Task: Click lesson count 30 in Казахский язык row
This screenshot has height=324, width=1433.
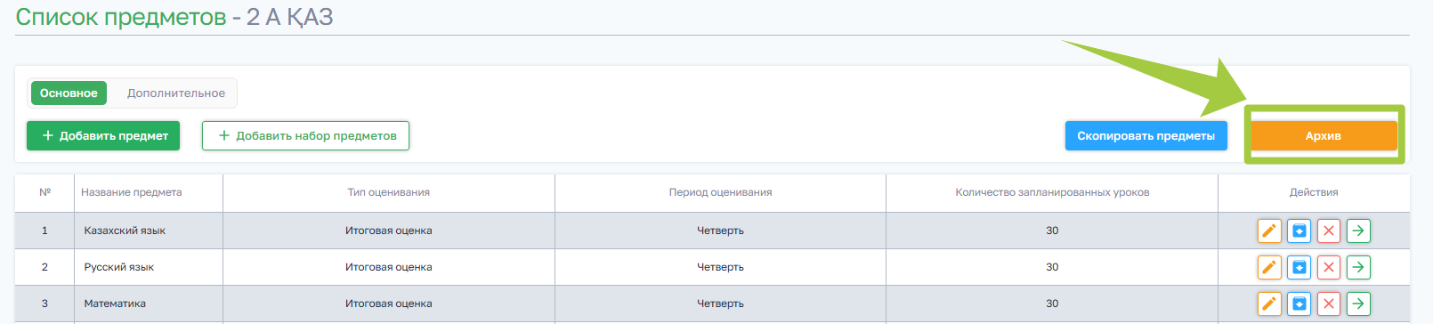Action: coord(1052,231)
